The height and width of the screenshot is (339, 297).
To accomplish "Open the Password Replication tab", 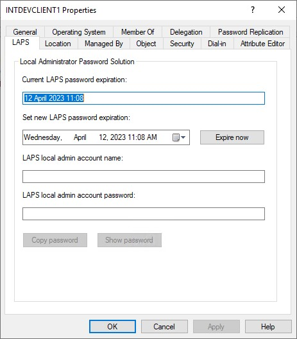I will (x=250, y=32).
